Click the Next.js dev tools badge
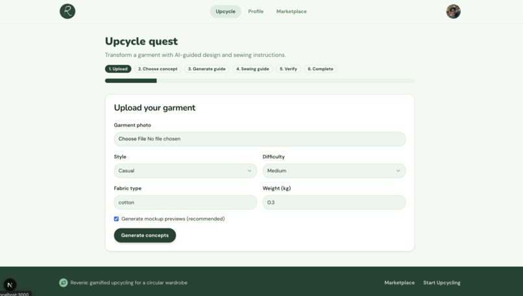 (10, 285)
